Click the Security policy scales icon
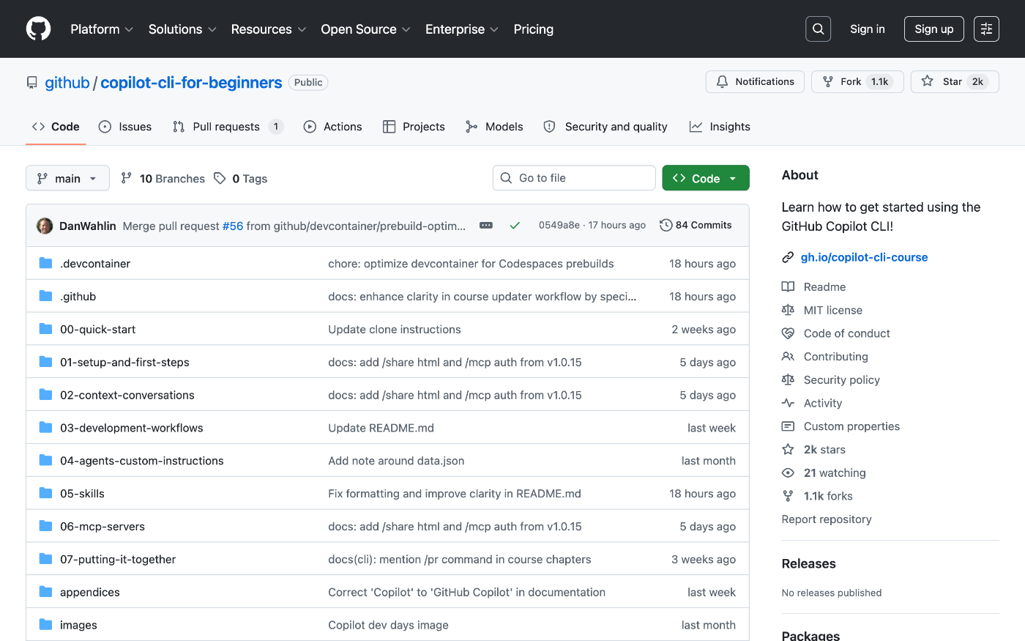1025x641 pixels. coord(788,379)
